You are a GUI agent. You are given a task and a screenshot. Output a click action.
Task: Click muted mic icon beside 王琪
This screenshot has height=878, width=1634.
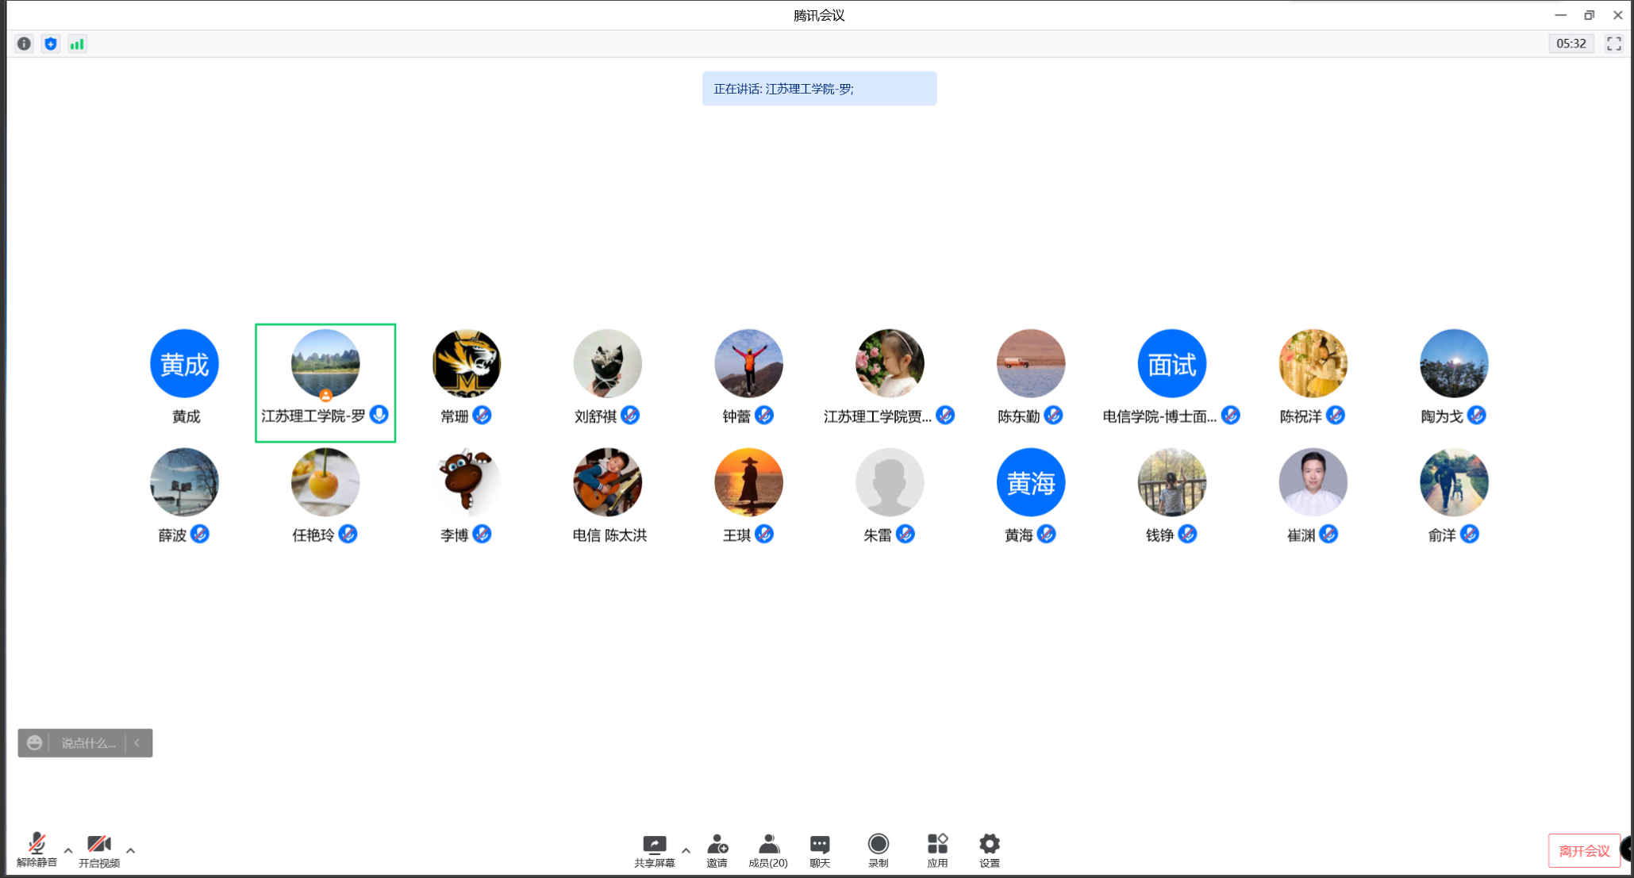764,534
